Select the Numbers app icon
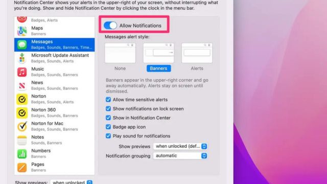Screen dimensions: 327x184 click(x=22, y=154)
